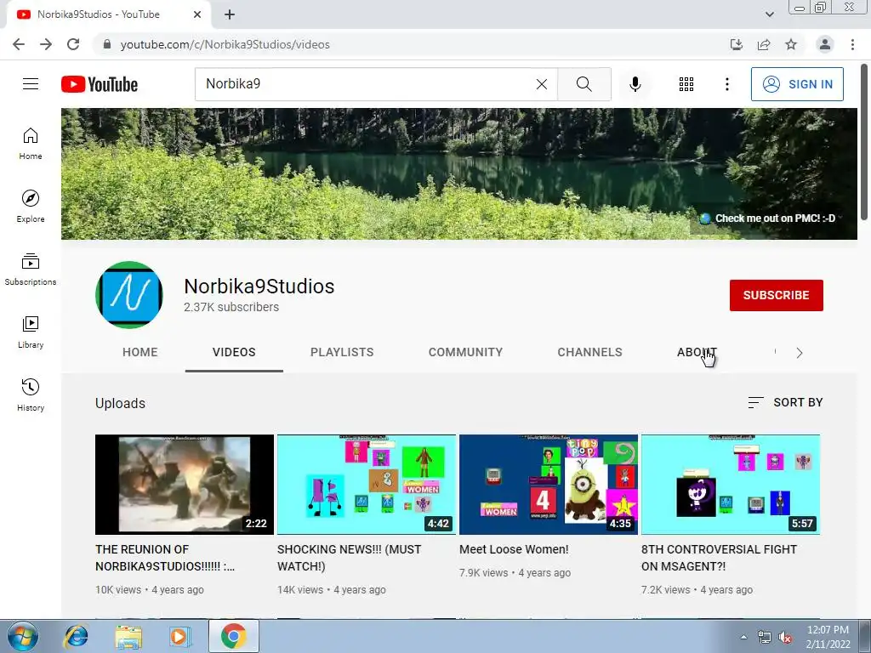Click the red Subscribe button
This screenshot has width=871, height=653.
pyautogui.click(x=776, y=295)
